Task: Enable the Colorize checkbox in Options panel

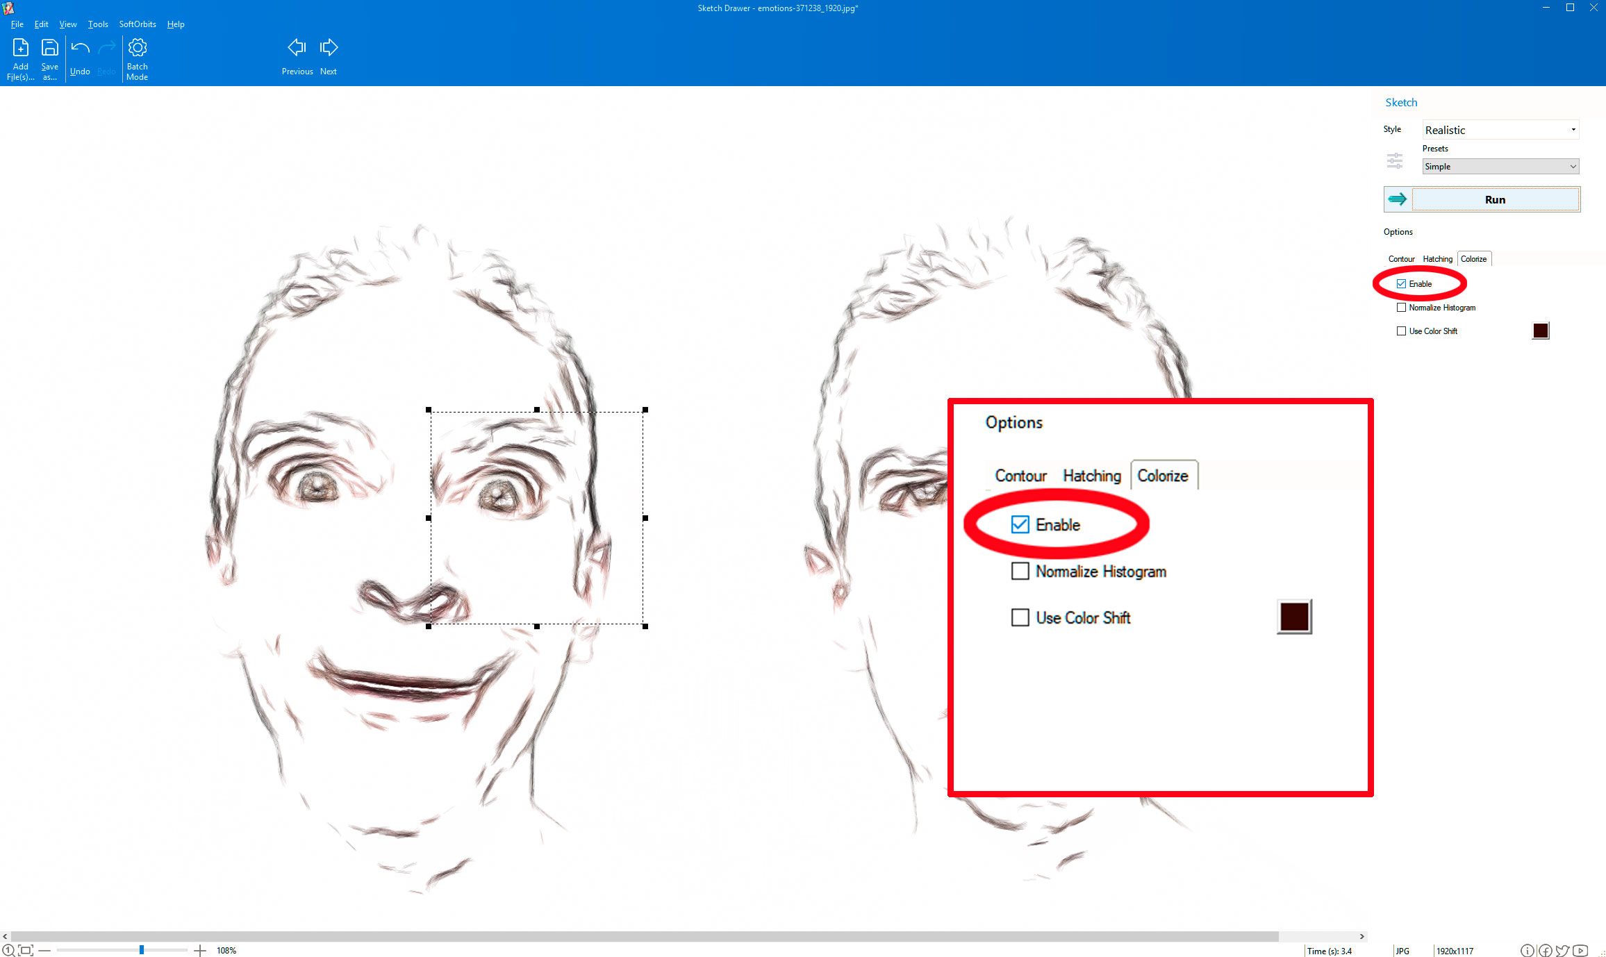Action: click(x=1401, y=283)
